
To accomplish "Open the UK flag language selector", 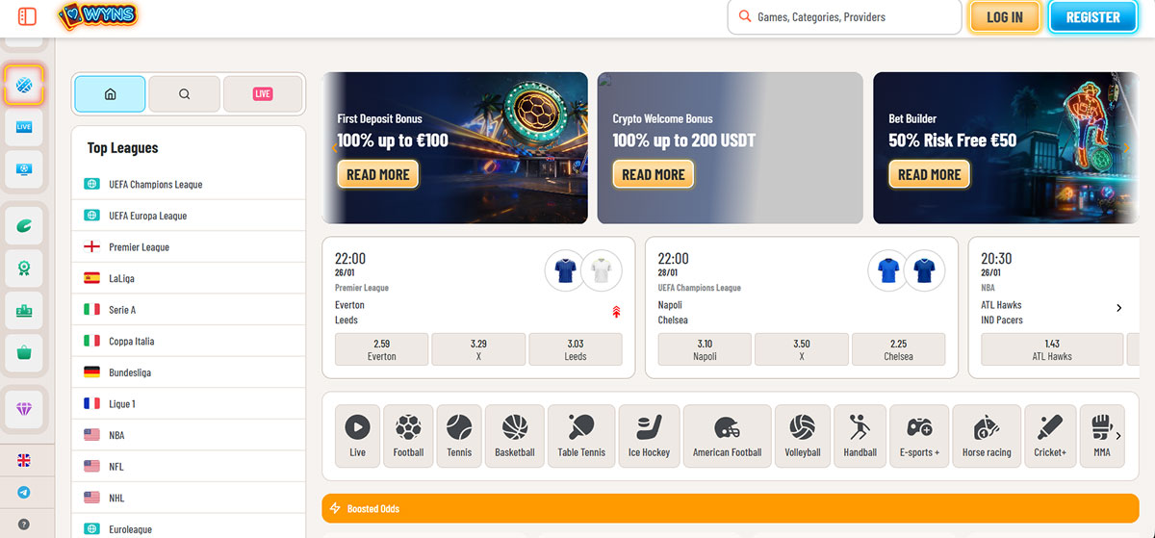I will coord(24,461).
